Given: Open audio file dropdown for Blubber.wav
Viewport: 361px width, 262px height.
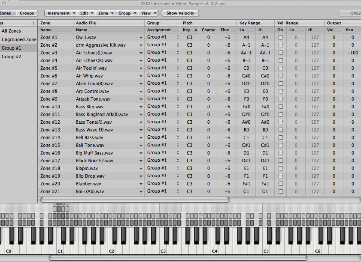Looking at the screenshot, I should (141, 184).
